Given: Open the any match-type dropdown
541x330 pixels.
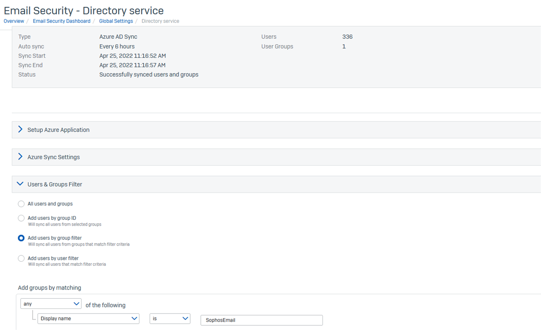Looking at the screenshot, I should pyautogui.click(x=51, y=304).
